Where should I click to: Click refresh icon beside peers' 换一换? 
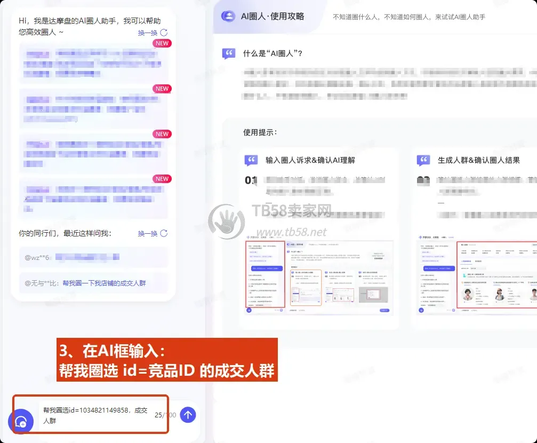tap(164, 233)
